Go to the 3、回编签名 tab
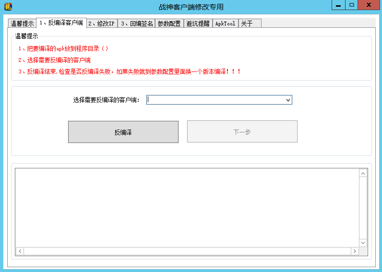The image size is (382, 272). [137, 24]
